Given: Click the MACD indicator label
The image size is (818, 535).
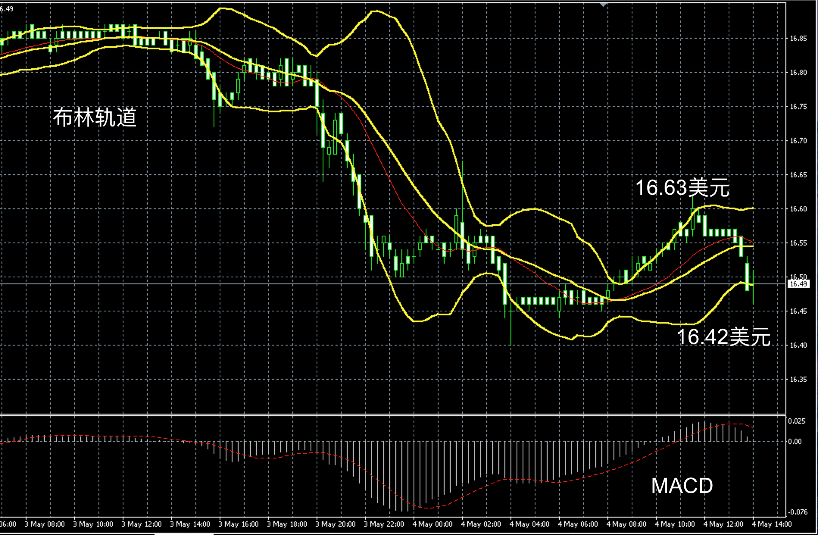Looking at the screenshot, I should click(x=682, y=485).
